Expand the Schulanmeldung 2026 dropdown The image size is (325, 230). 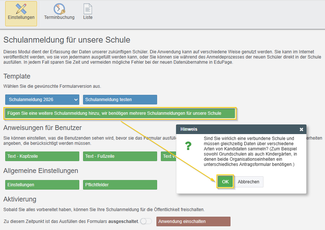click(x=42, y=100)
